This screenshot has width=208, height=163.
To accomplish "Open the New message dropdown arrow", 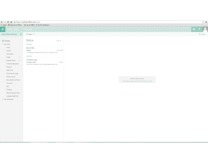I will coord(34,34).
